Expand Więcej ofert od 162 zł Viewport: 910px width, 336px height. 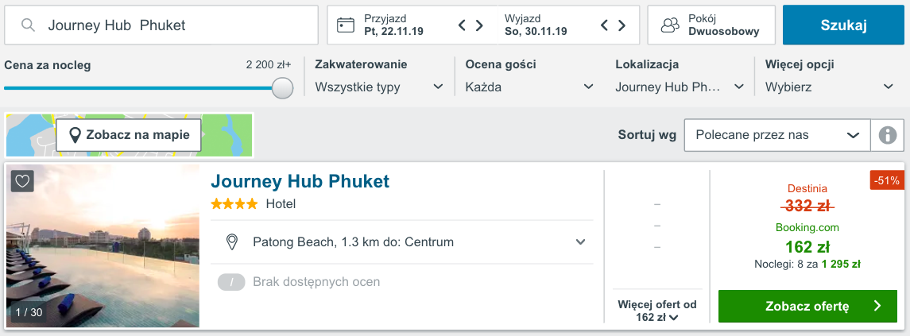tap(656, 311)
